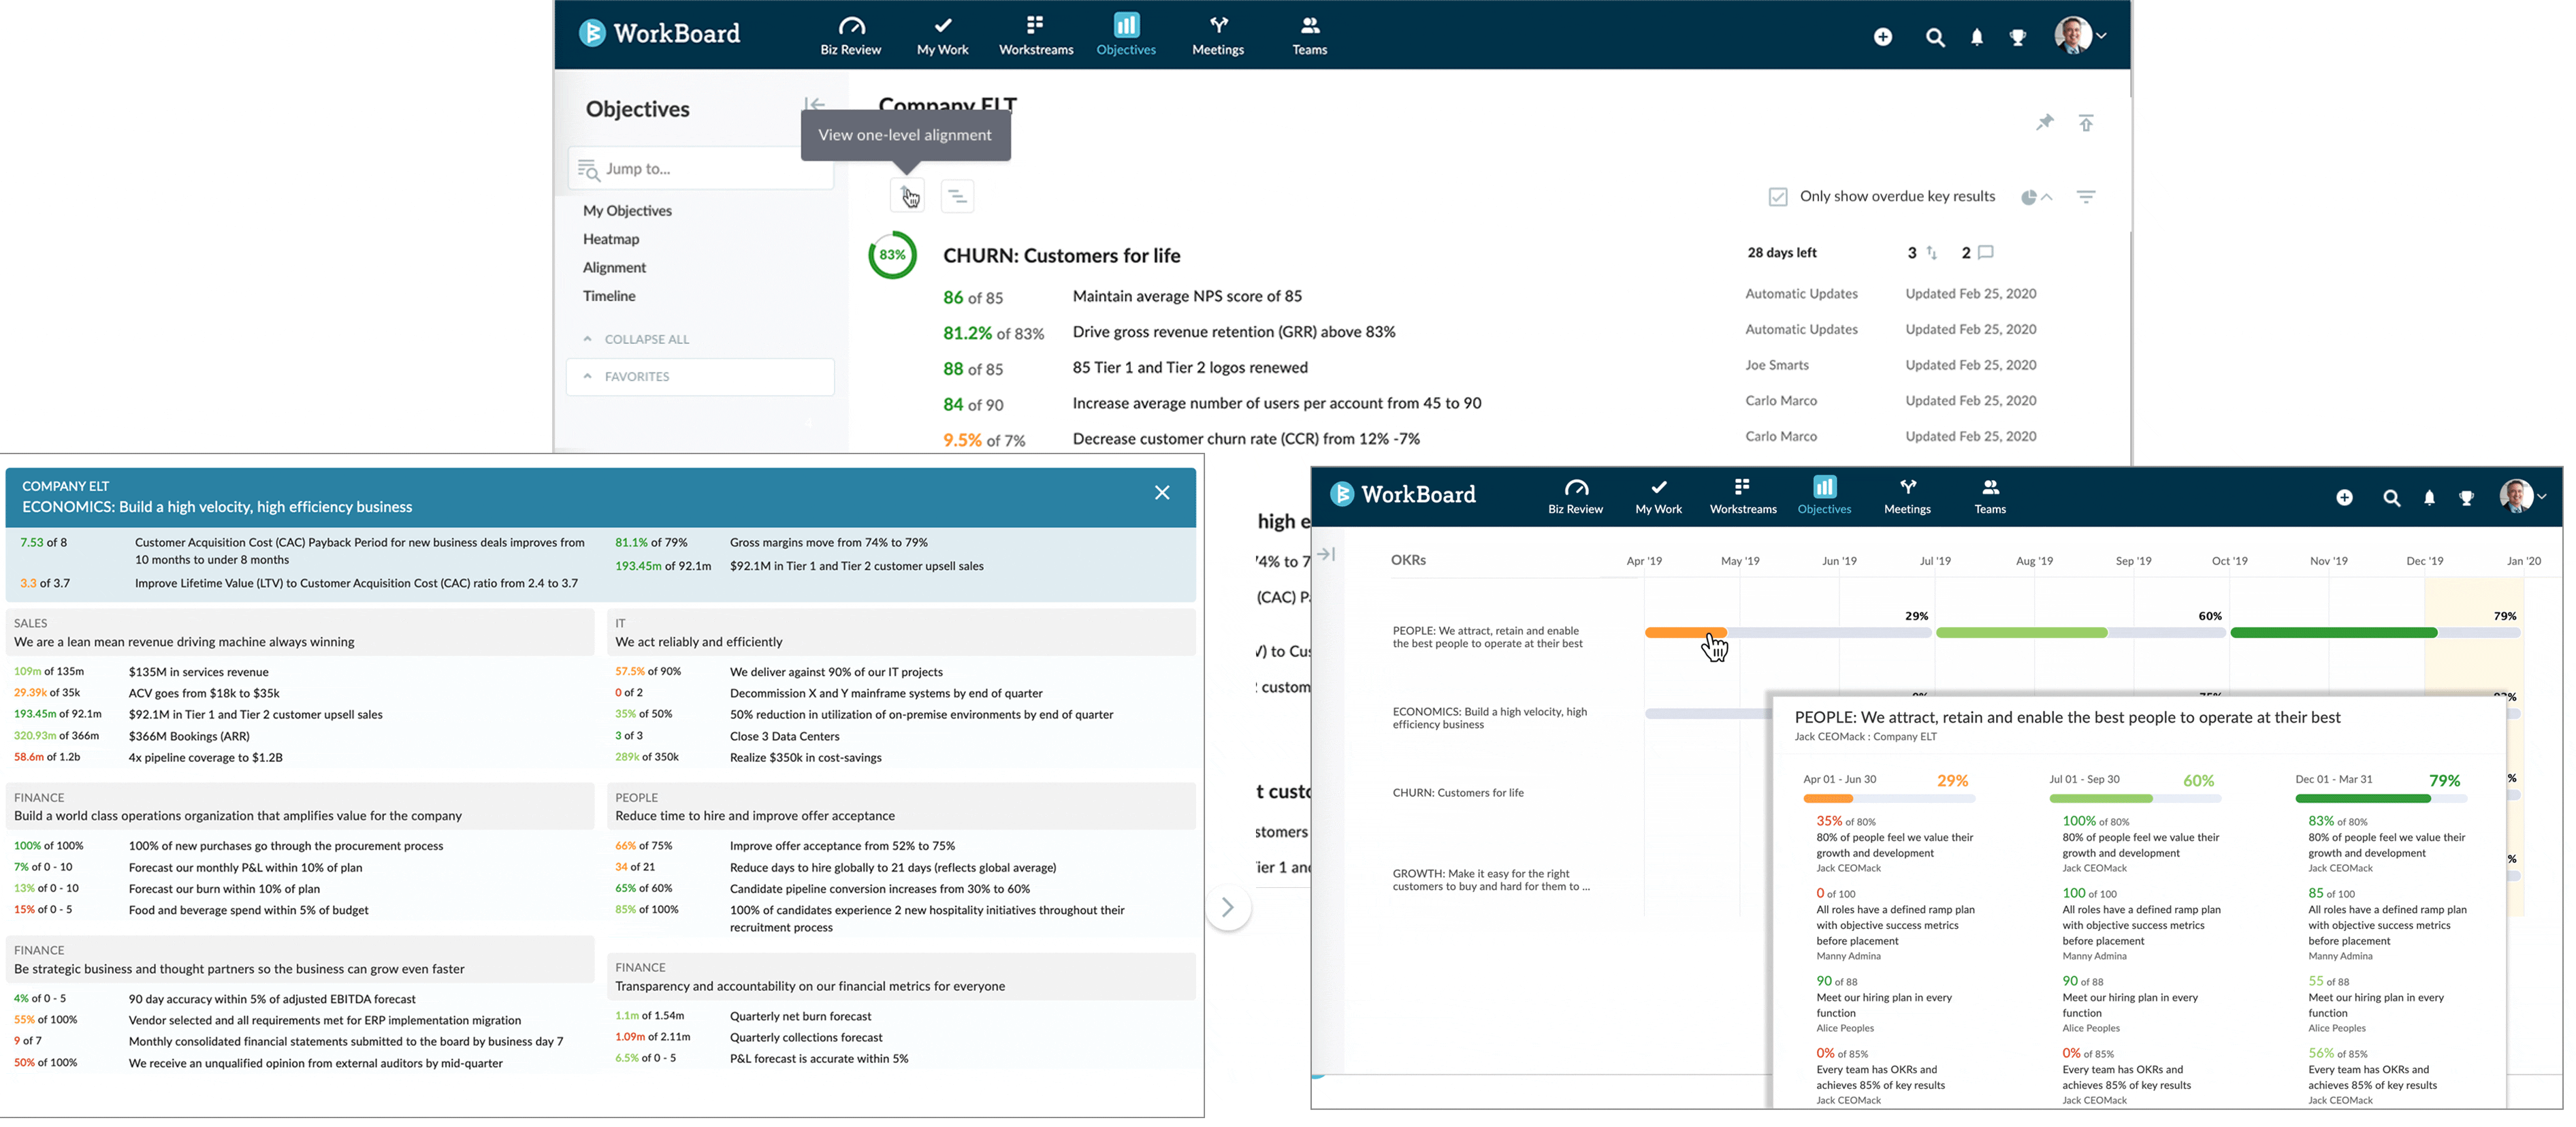Click the GROWTH objective label in timeline
Viewport: 2576px width, 1127px height.
coord(1490,880)
